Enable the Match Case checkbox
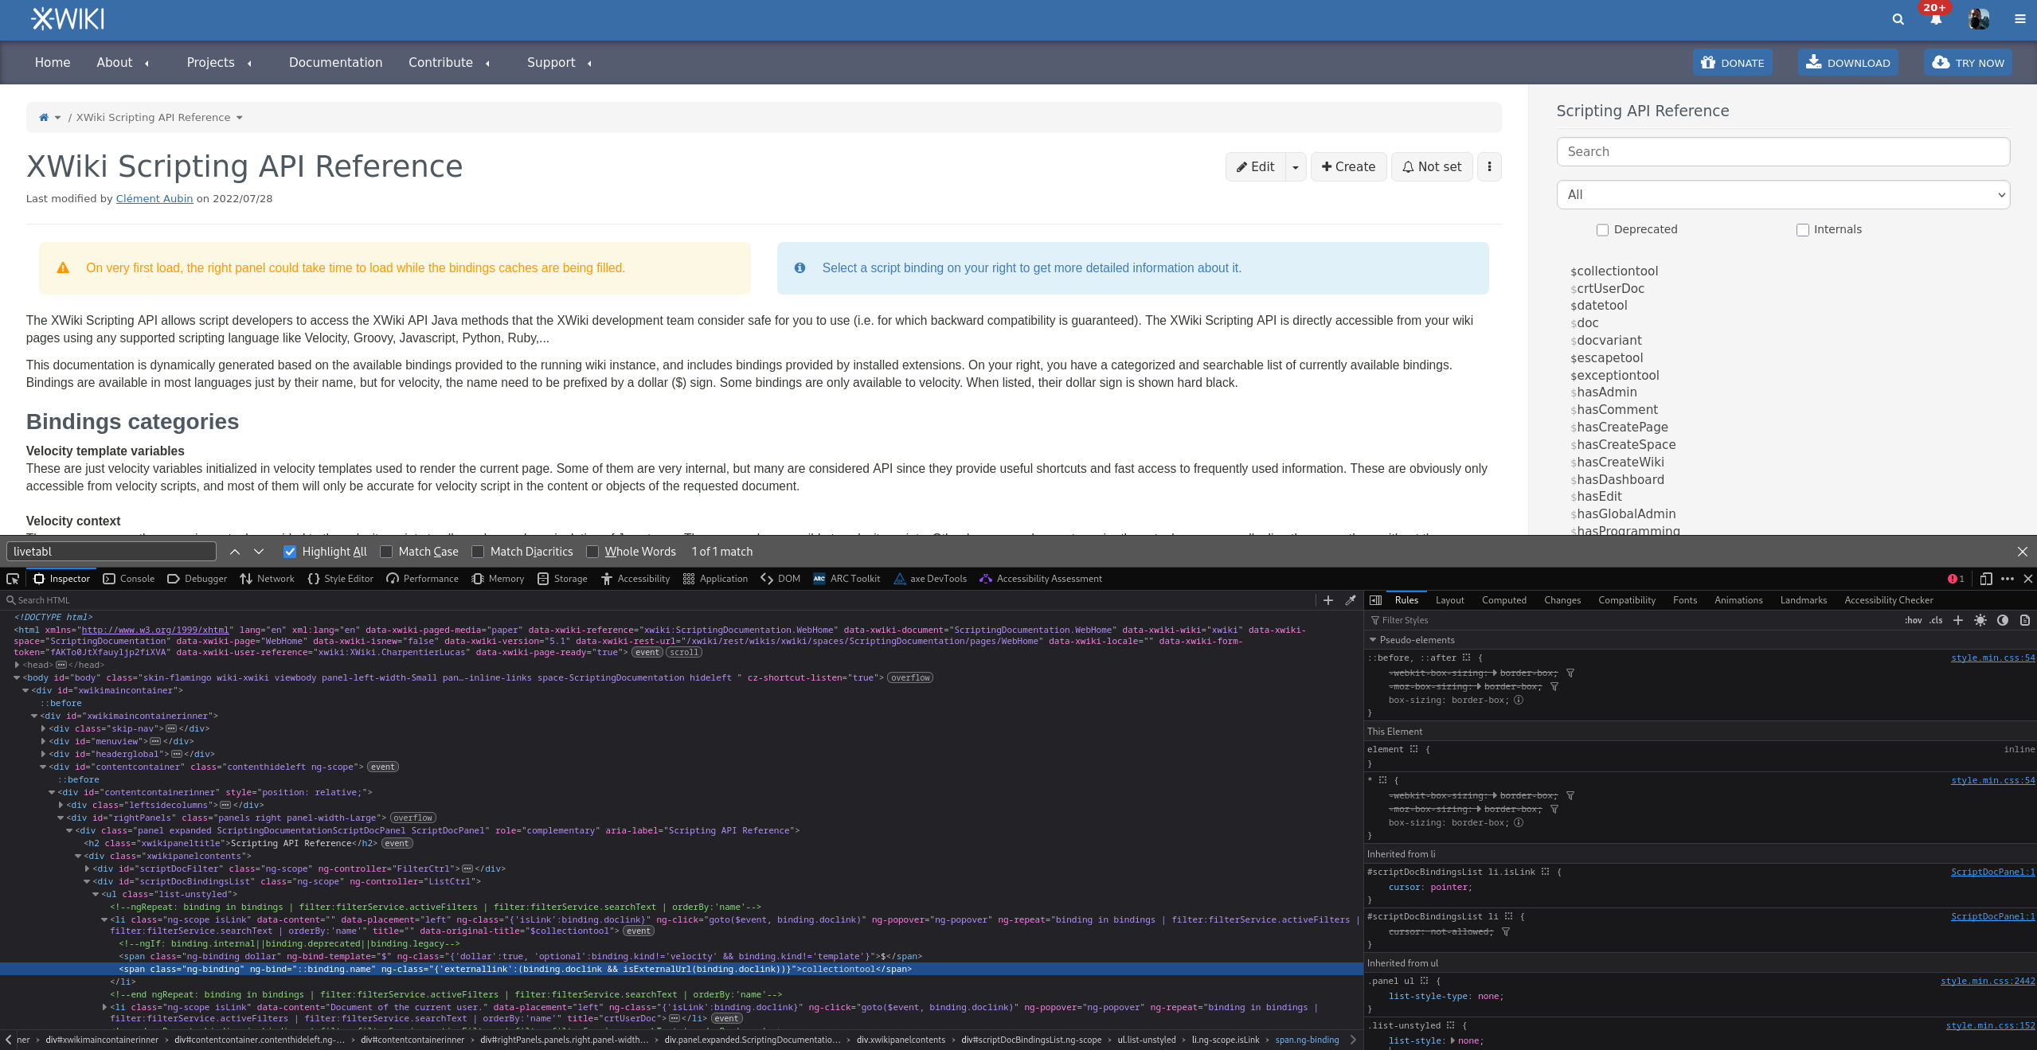The height and width of the screenshot is (1050, 2037). (x=386, y=552)
